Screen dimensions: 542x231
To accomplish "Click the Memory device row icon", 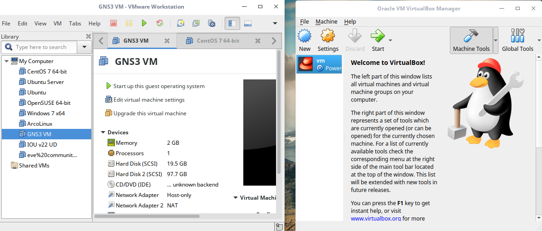I will click(111, 143).
